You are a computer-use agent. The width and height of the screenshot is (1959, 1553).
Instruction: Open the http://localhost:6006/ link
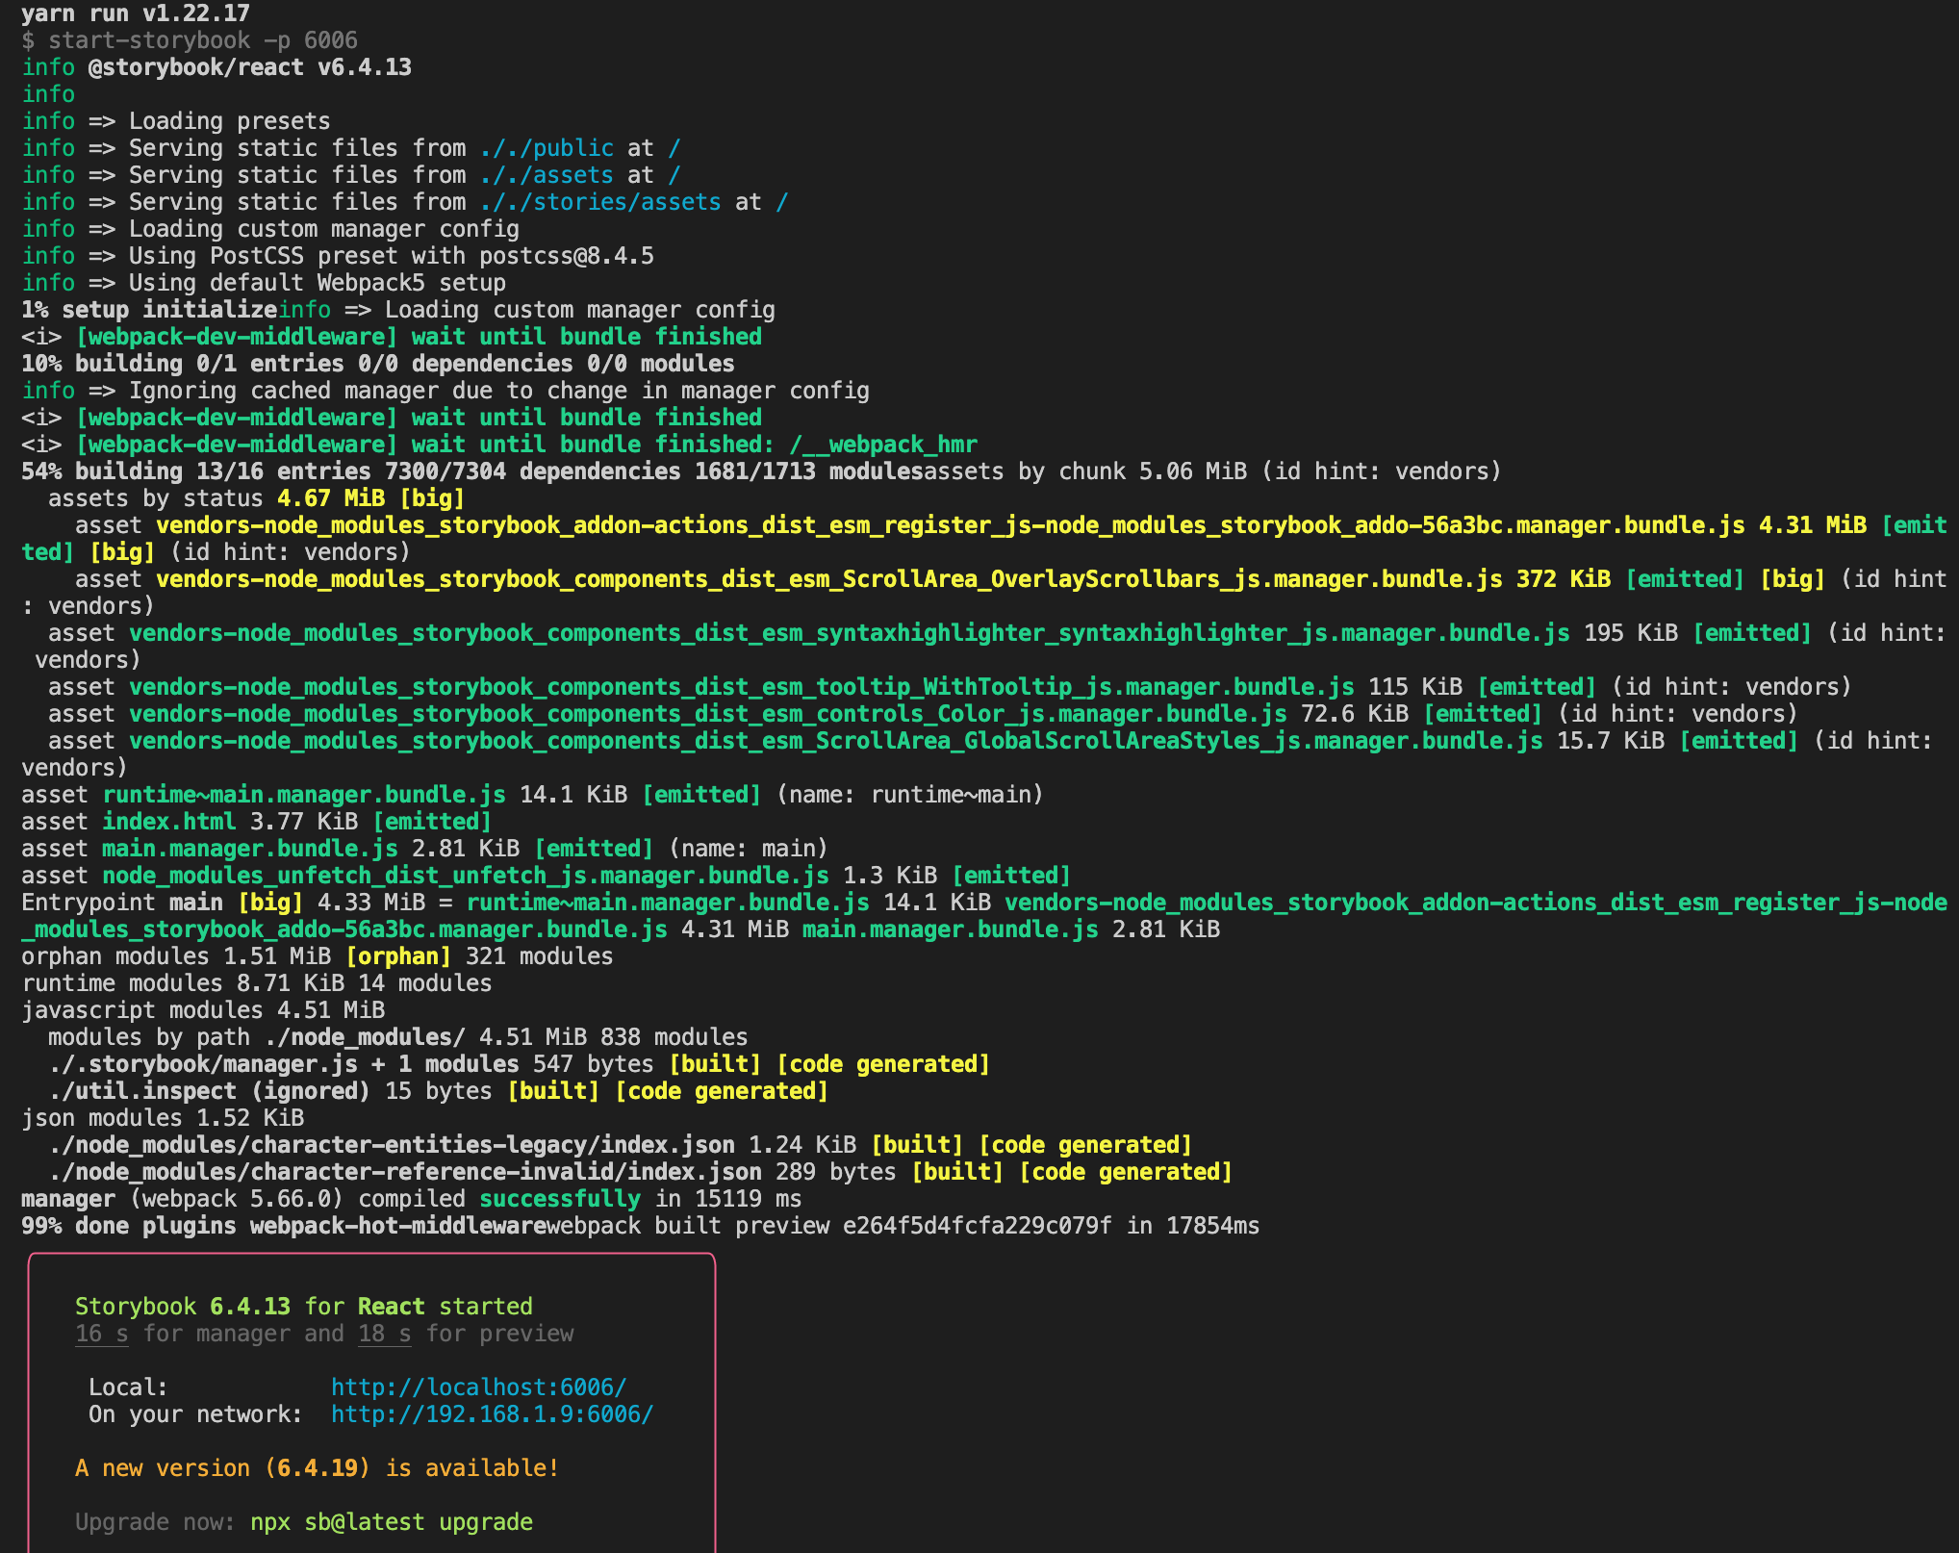pos(478,1387)
